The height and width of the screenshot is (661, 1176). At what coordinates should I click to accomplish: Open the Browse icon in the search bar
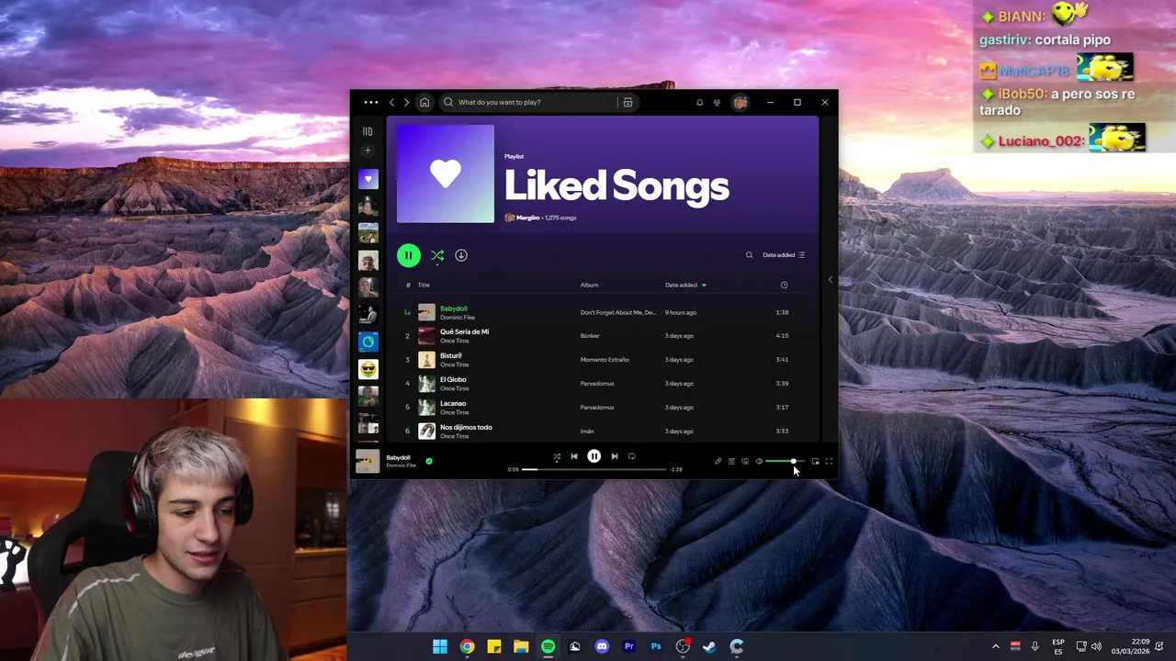pyautogui.click(x=628, y=102)
